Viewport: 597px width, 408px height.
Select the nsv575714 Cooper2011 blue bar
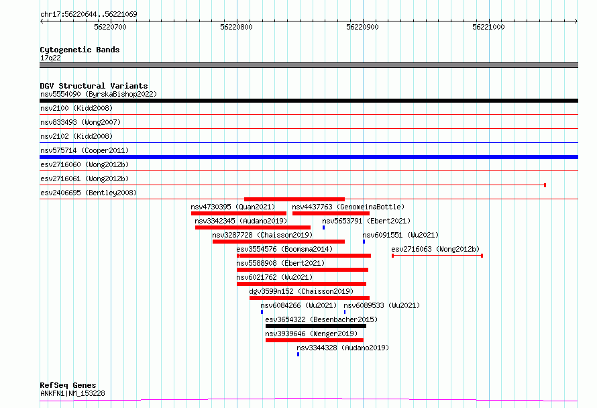tap(309, 157)
